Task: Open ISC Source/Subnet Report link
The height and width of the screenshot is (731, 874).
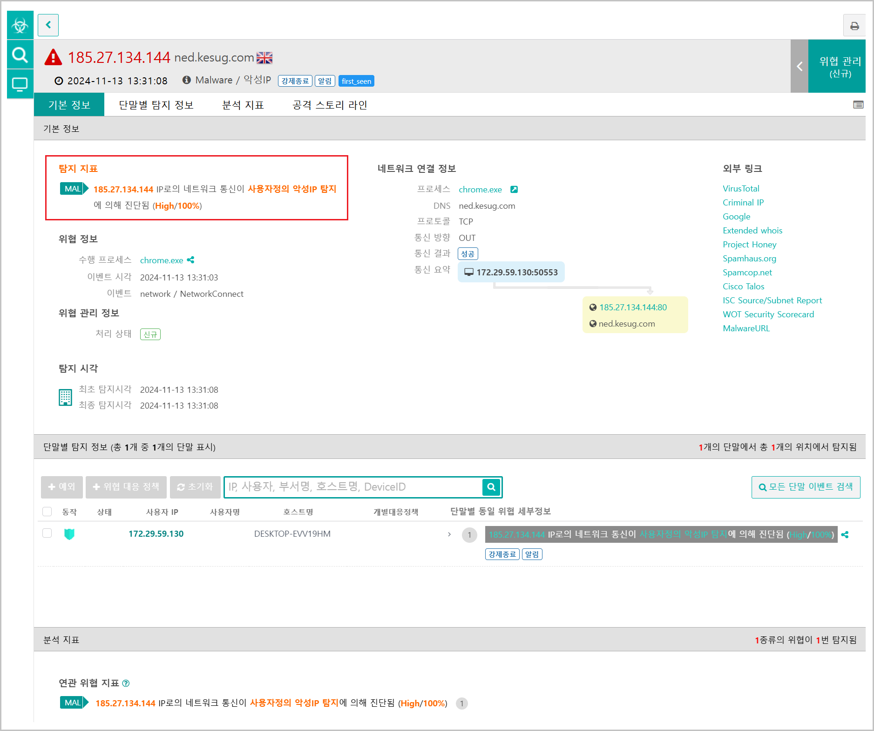Action: point(772,301)
